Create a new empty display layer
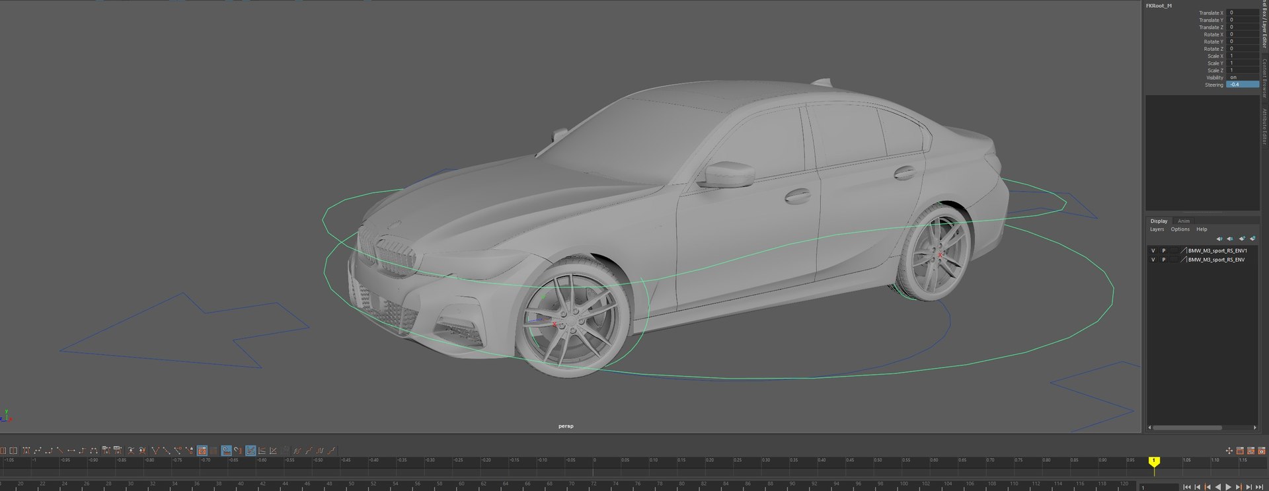The image size is (1269, 491). click(x=1243, y=239)
